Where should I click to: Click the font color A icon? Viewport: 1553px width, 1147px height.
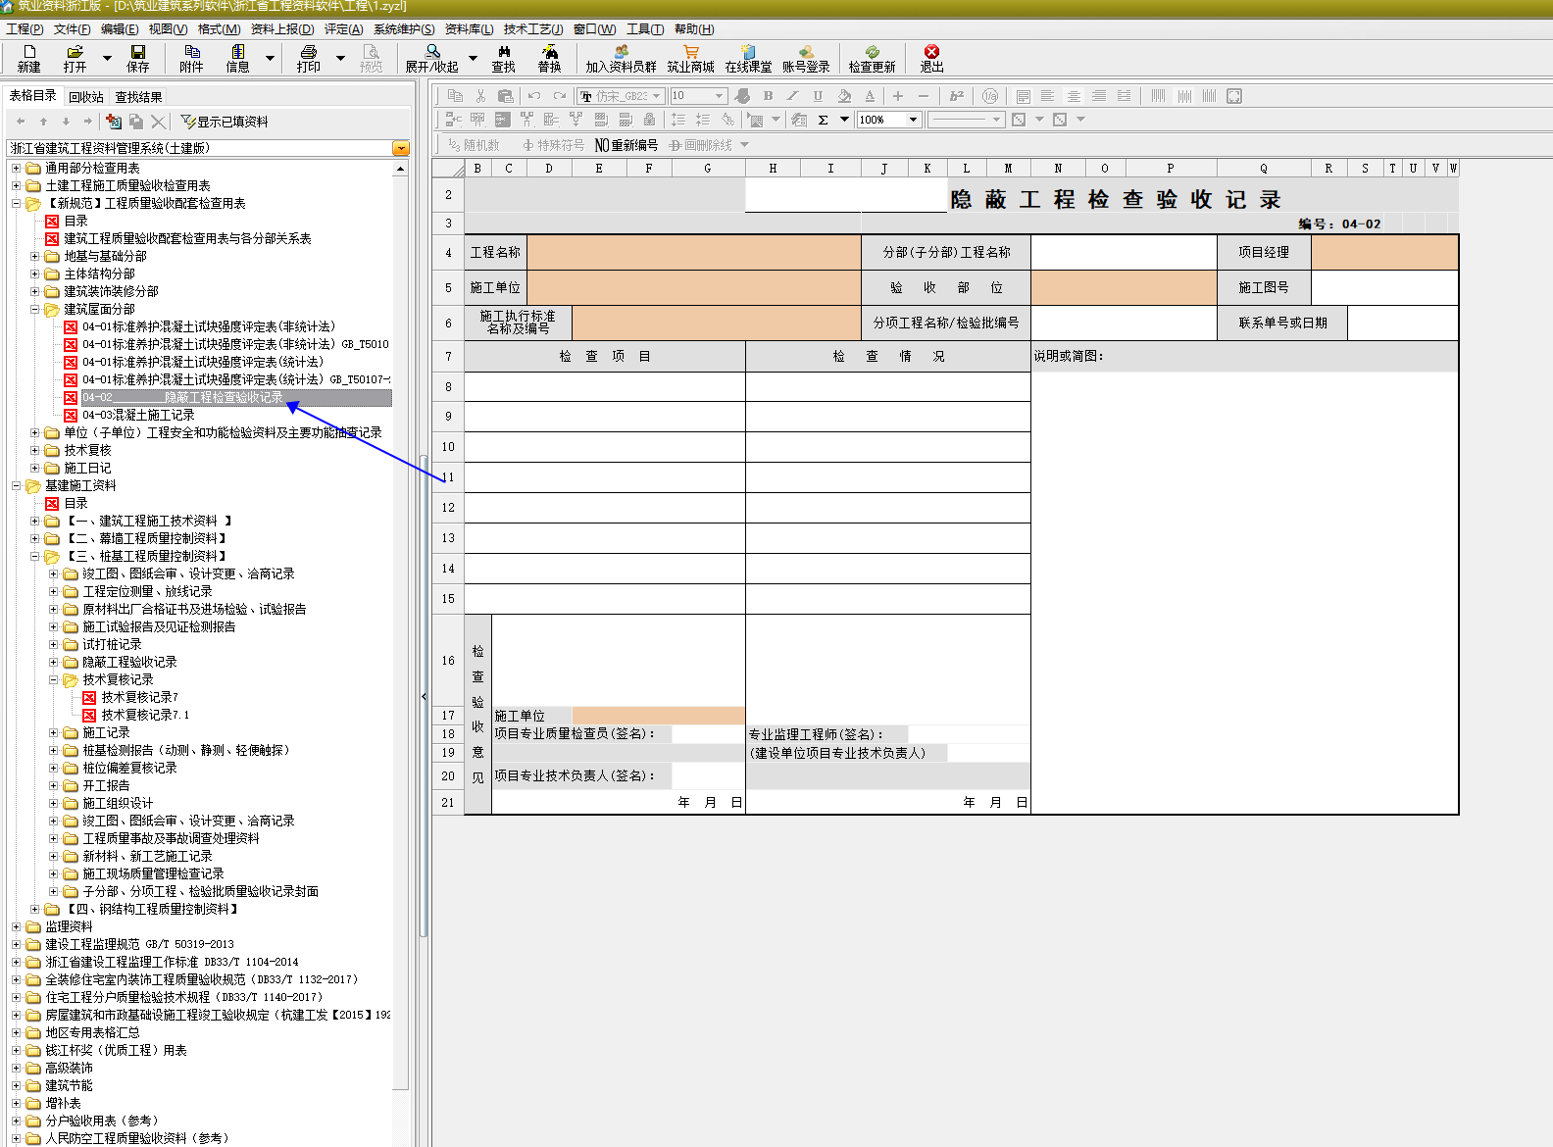point(870,96)
